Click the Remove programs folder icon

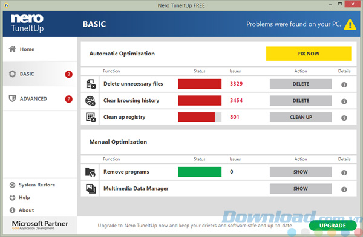pyautogui.click(x=90, y=172)
